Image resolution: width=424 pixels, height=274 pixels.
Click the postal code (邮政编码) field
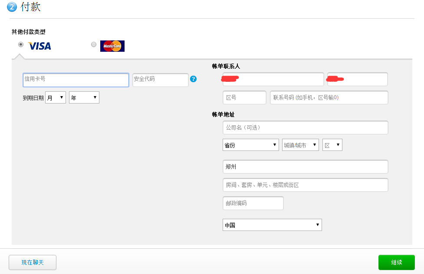pos(253,203)
